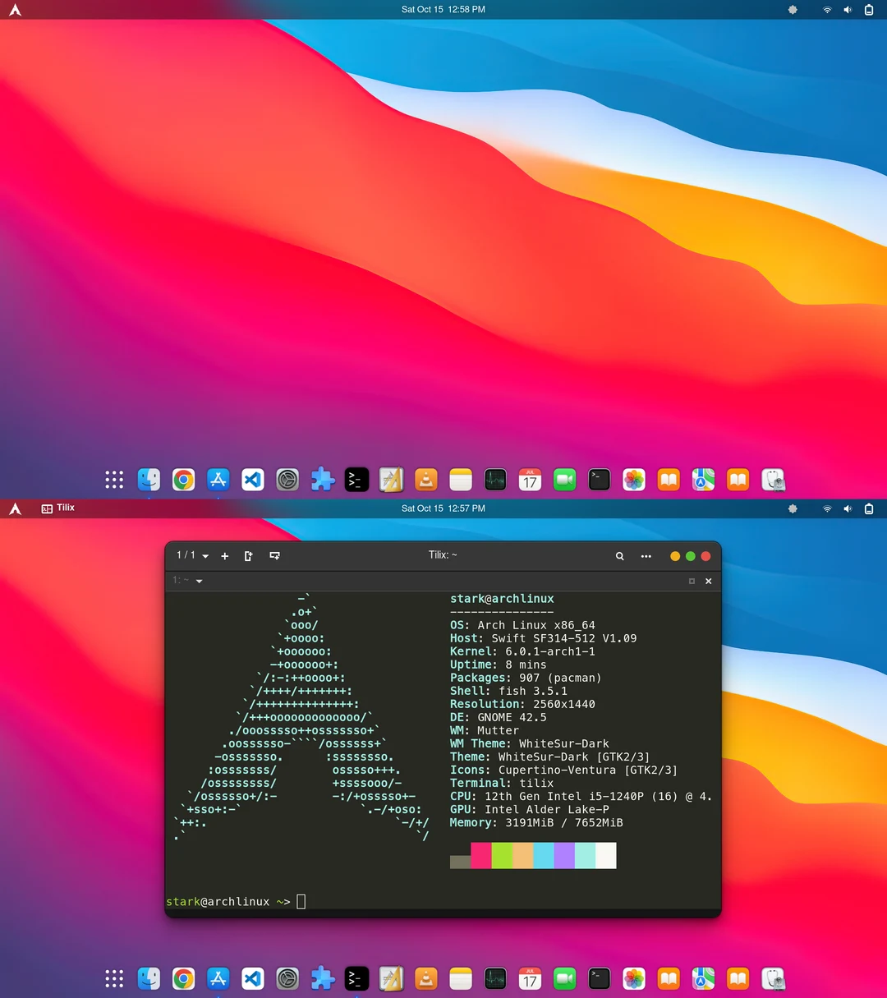Image resolution: width=887 pixels, height=998 pixels.
Task: Click the 'Sat Oct 15 12:57 PM' clock
Action: point(443,508)
